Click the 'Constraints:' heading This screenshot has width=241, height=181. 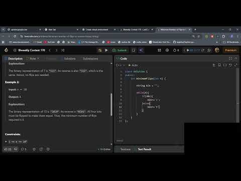[13, 134]
